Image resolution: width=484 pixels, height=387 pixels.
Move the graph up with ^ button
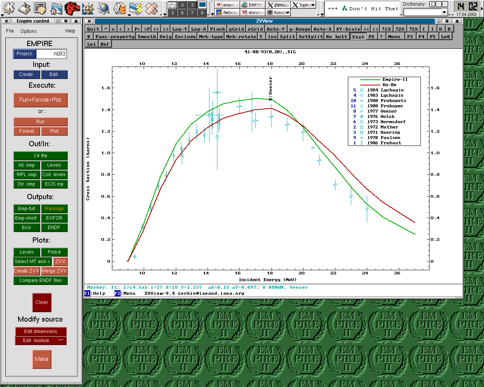pos(105,29)
